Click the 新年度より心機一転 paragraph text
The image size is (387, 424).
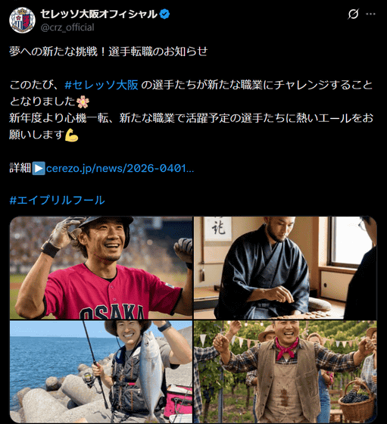[x=191, y=126]
